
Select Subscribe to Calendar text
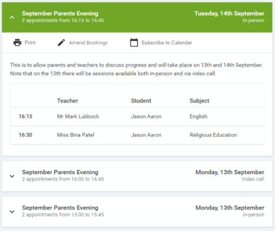coord(167,42)
